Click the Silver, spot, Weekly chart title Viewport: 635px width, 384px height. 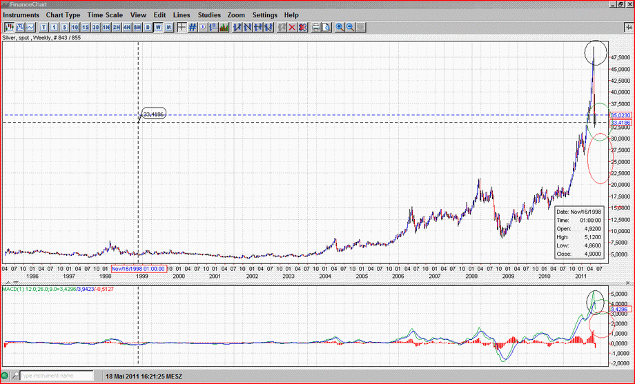[x=41, y=38]
